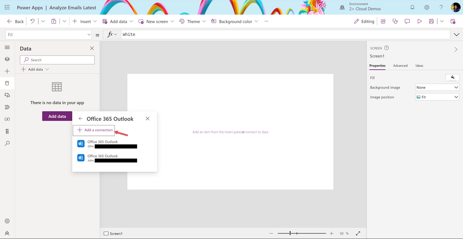
Task: Adjust the canvas zoom slider
Action: pos(302,233)
